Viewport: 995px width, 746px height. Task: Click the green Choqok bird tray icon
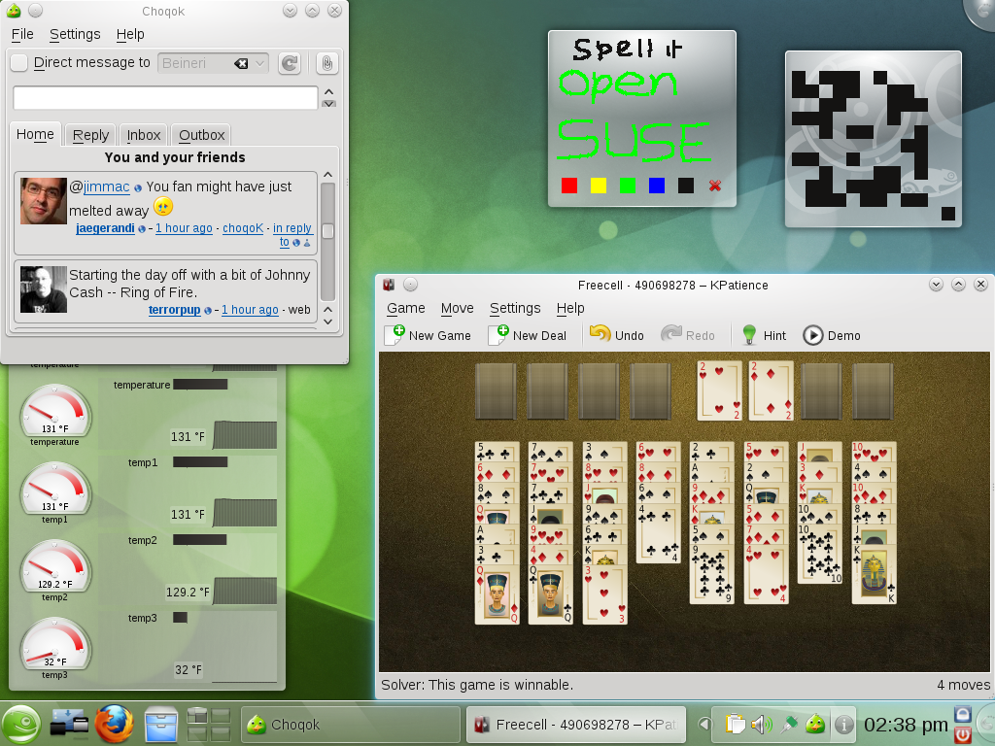tap(815, 724)
